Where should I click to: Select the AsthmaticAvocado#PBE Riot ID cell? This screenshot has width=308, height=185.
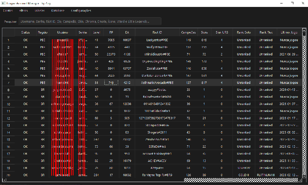tap(157, 83)
